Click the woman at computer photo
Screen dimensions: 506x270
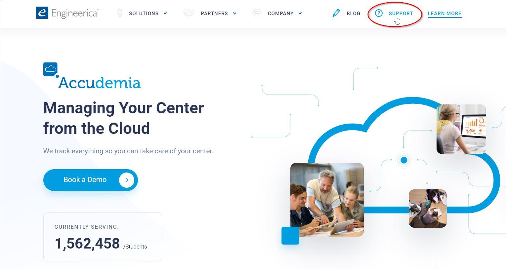461,129
